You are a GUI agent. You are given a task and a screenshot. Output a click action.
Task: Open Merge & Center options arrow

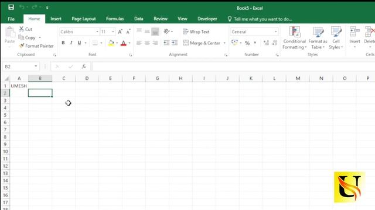coord(224,43)
